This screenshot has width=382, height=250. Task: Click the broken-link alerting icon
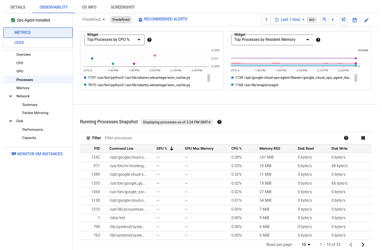pos(343,19)
